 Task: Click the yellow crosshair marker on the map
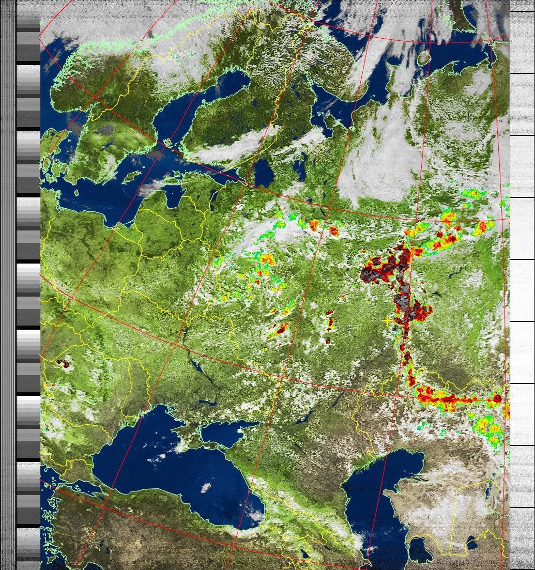point(387,321)
